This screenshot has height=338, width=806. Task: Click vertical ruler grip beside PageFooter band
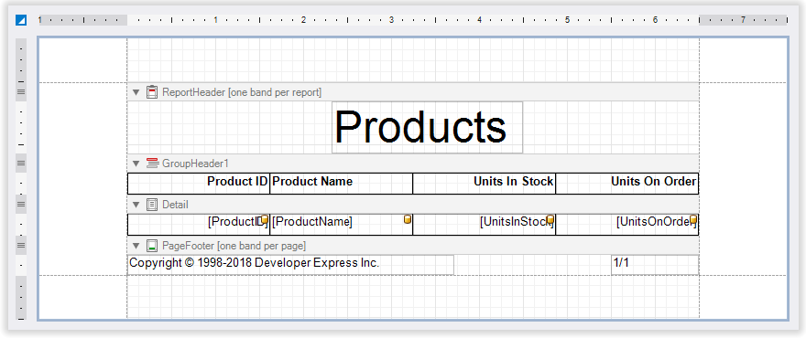[21, 245]
